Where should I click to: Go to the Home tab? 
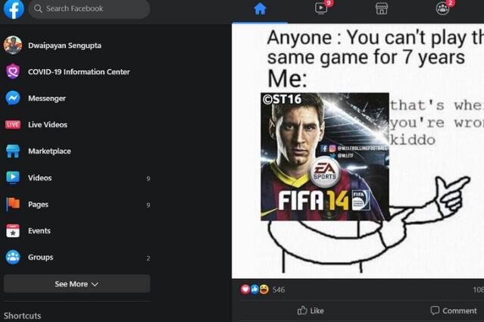260,9
